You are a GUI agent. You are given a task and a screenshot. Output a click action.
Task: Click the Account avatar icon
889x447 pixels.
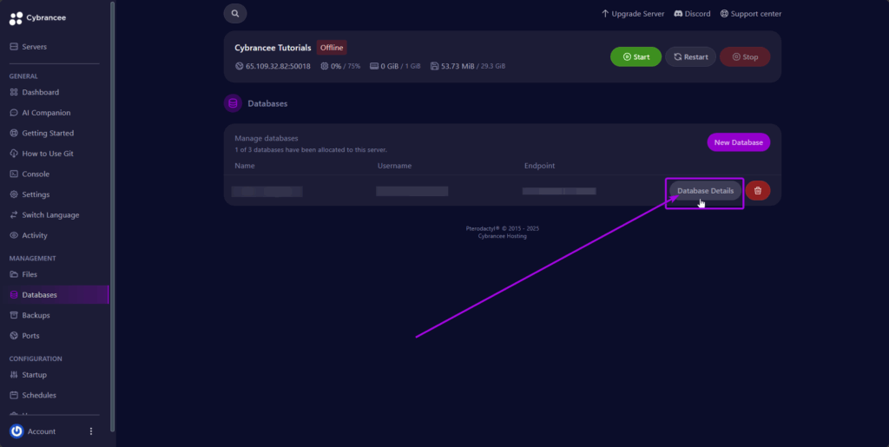pyautogui.click(x=16, y=431)
